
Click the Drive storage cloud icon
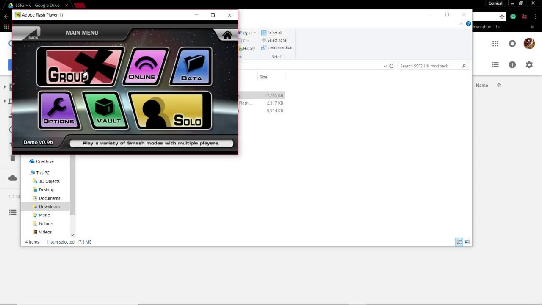13,178
